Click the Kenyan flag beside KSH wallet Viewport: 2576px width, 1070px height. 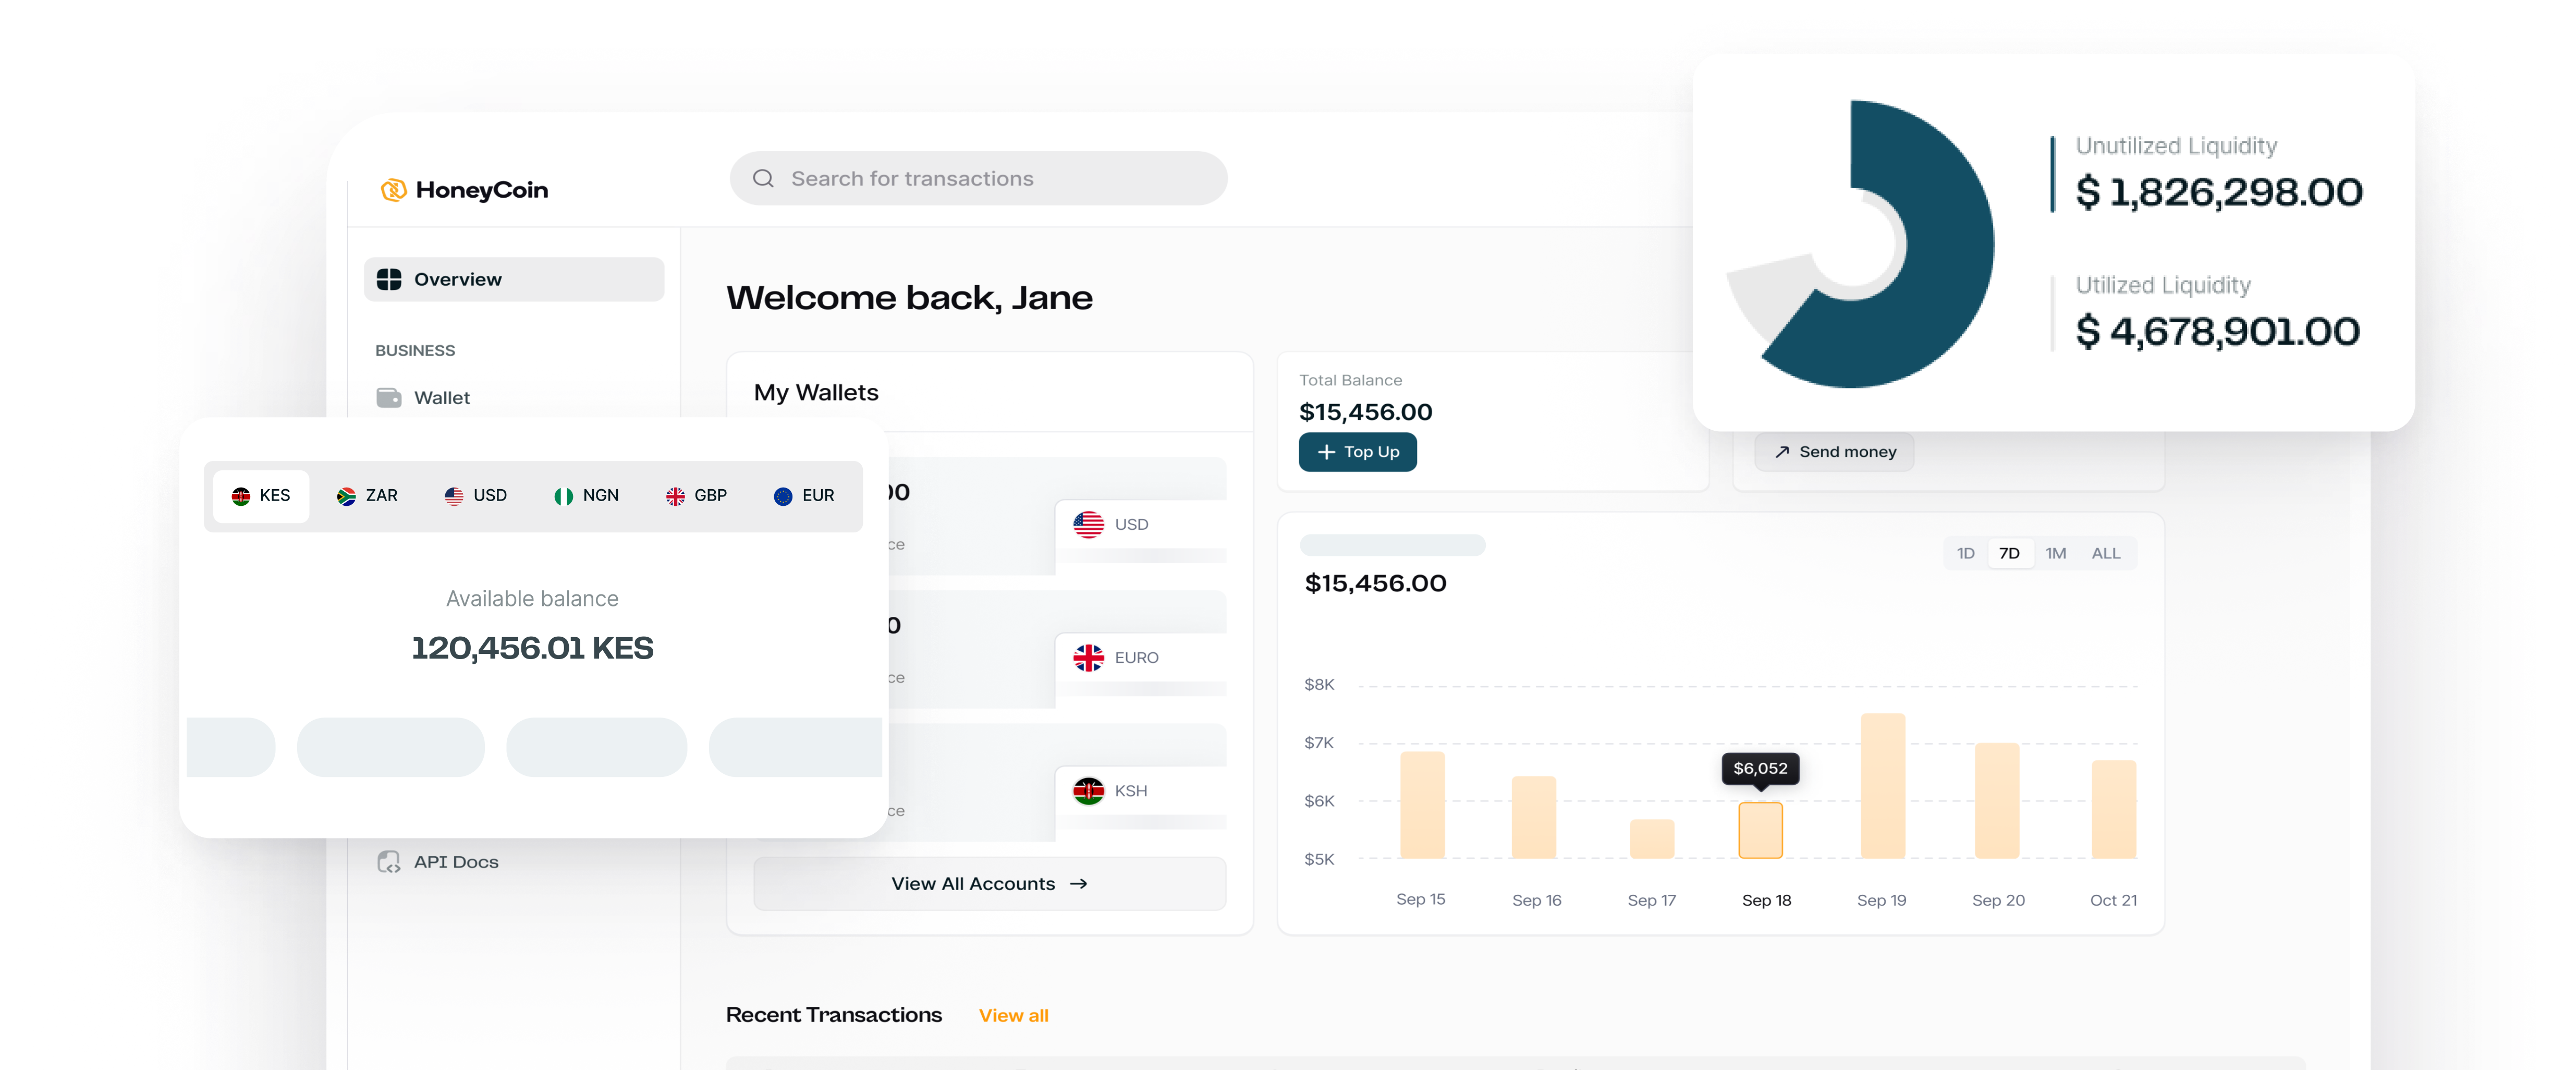point(1088,791)
